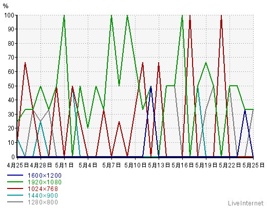The image size is (267, 208).
Task: Click the 5月25日 x-axis date label
Action: coord(253,165)
